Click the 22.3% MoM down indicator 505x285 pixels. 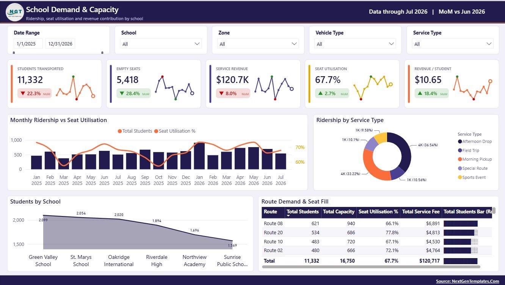tap(35, 94)
